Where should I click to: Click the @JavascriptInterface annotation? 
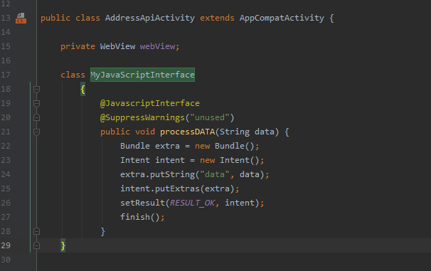[150, 103]
